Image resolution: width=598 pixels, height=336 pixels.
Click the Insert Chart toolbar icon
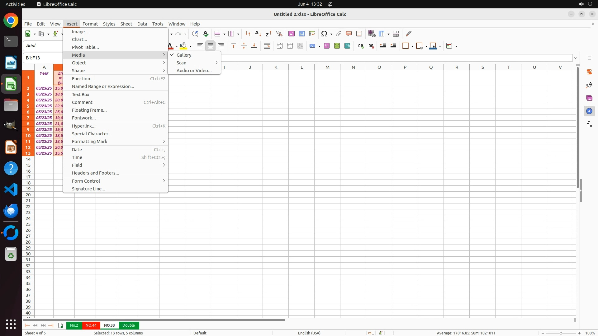point(302,34)
